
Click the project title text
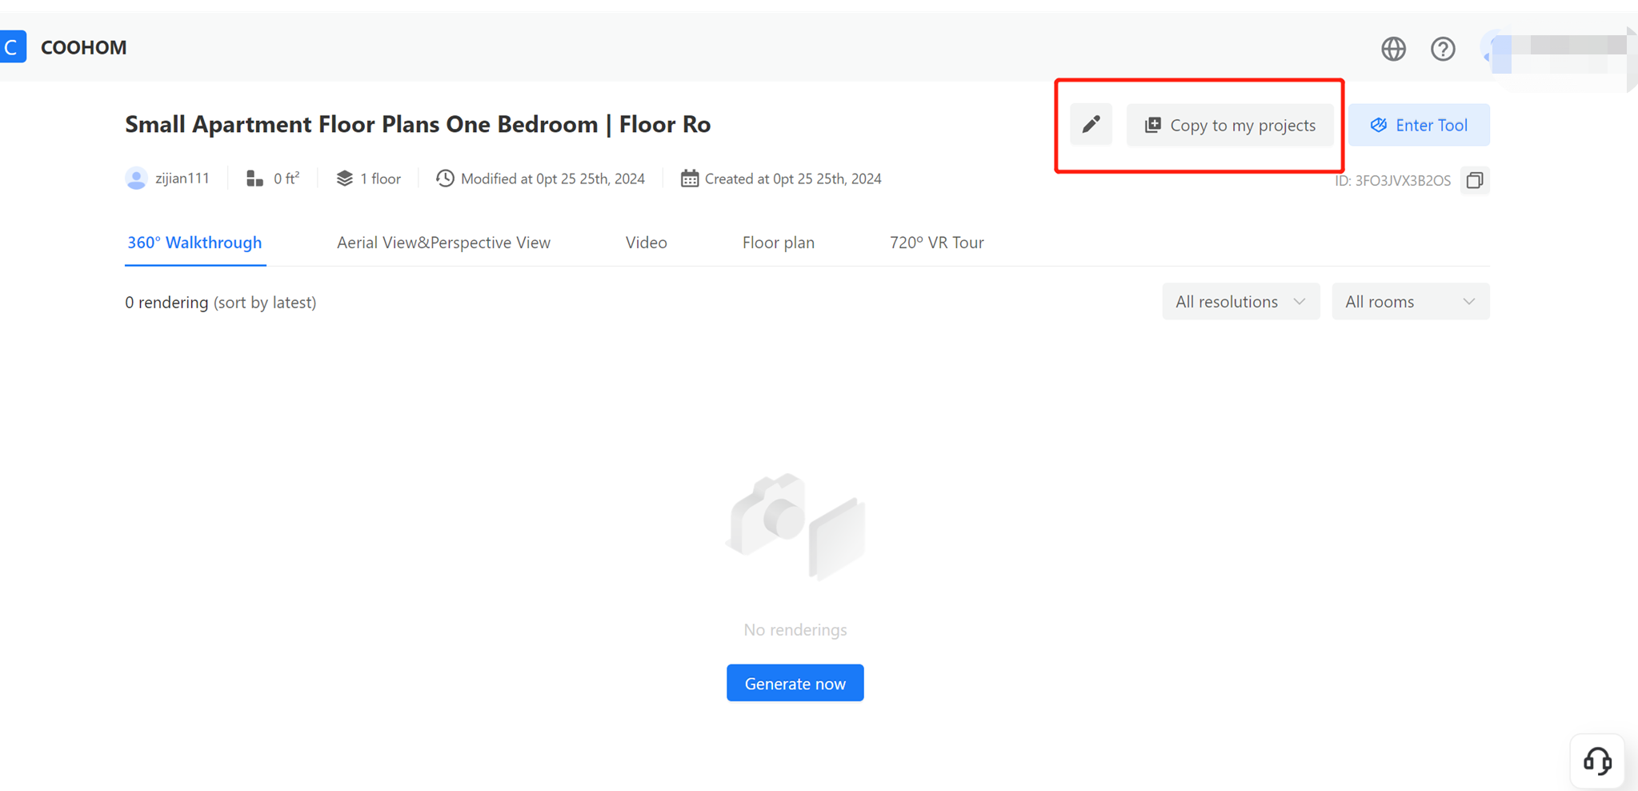point(418,124)
